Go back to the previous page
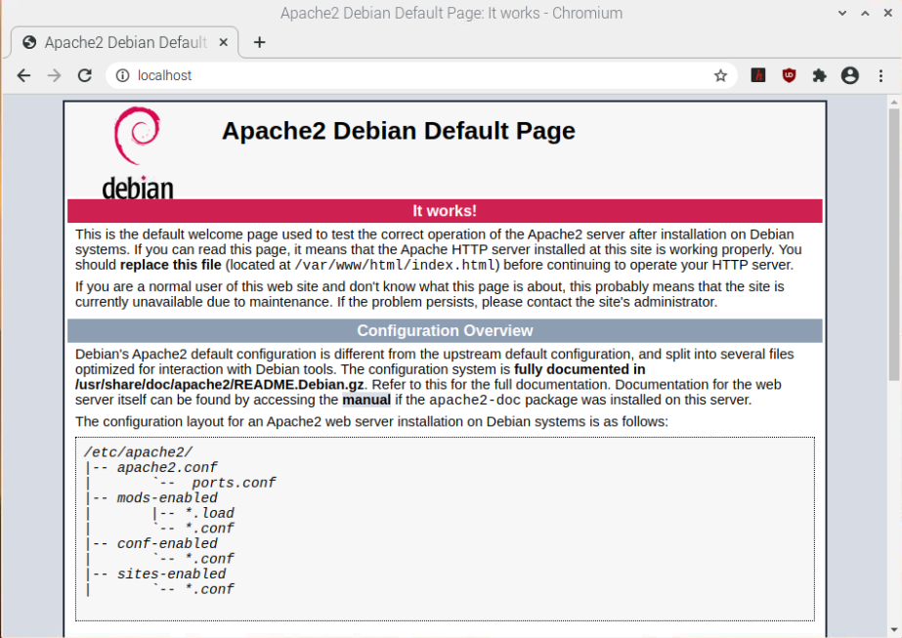This screenshot has width=902, height=638. 23,75
